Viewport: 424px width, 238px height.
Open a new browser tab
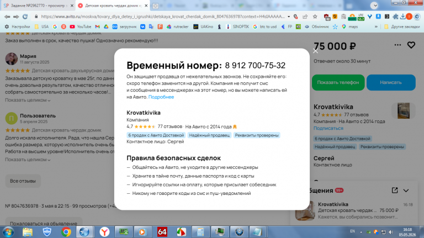click(x=156, y=6)
